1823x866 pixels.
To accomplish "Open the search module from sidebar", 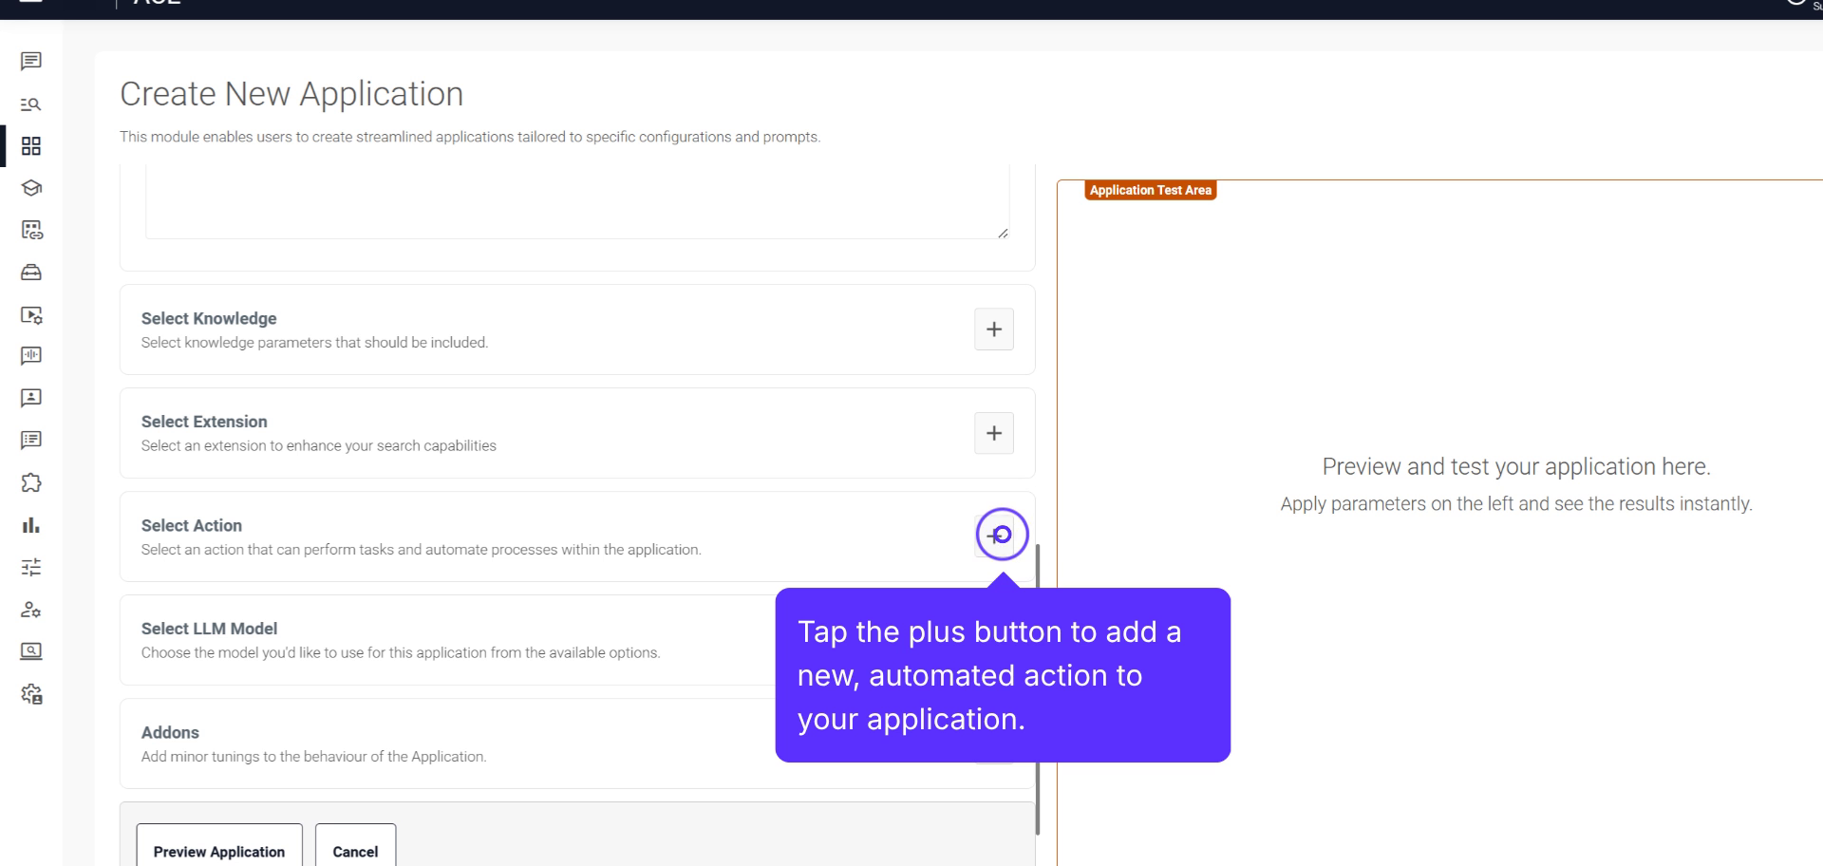I will point(31,104).
